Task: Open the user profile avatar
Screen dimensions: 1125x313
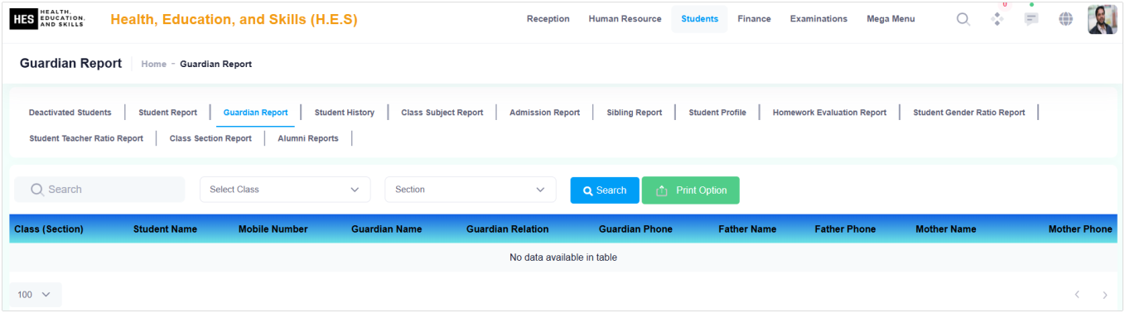Action: click(1103, 19)
